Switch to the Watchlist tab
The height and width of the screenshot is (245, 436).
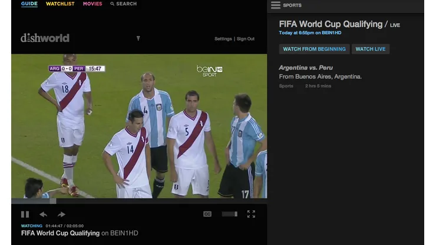coord(60,4)
